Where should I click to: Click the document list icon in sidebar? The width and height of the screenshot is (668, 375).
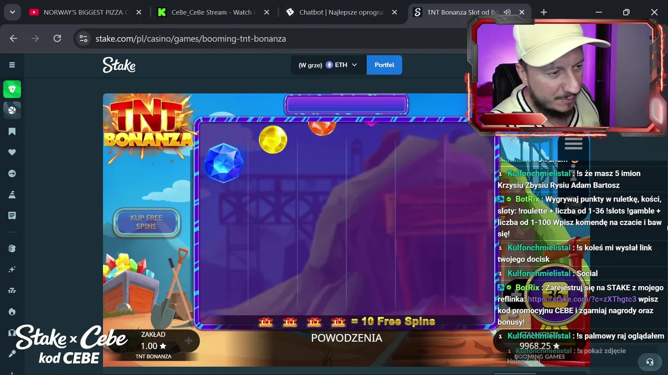[12, 216]
